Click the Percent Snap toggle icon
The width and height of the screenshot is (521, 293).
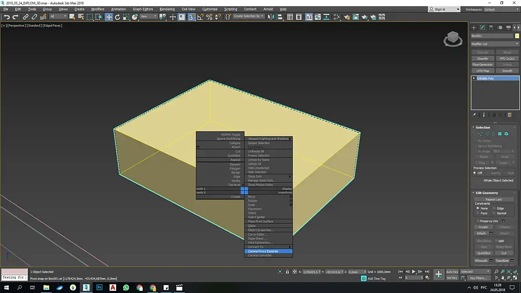coord(209,17)
